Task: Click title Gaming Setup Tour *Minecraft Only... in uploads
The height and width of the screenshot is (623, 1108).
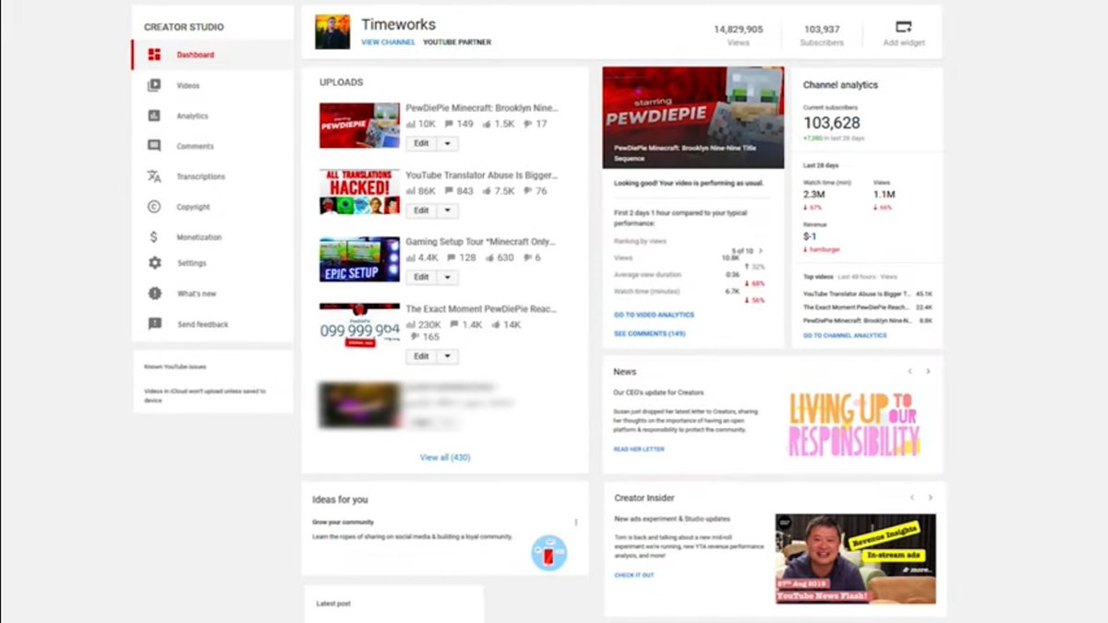Action: [481, 242]
